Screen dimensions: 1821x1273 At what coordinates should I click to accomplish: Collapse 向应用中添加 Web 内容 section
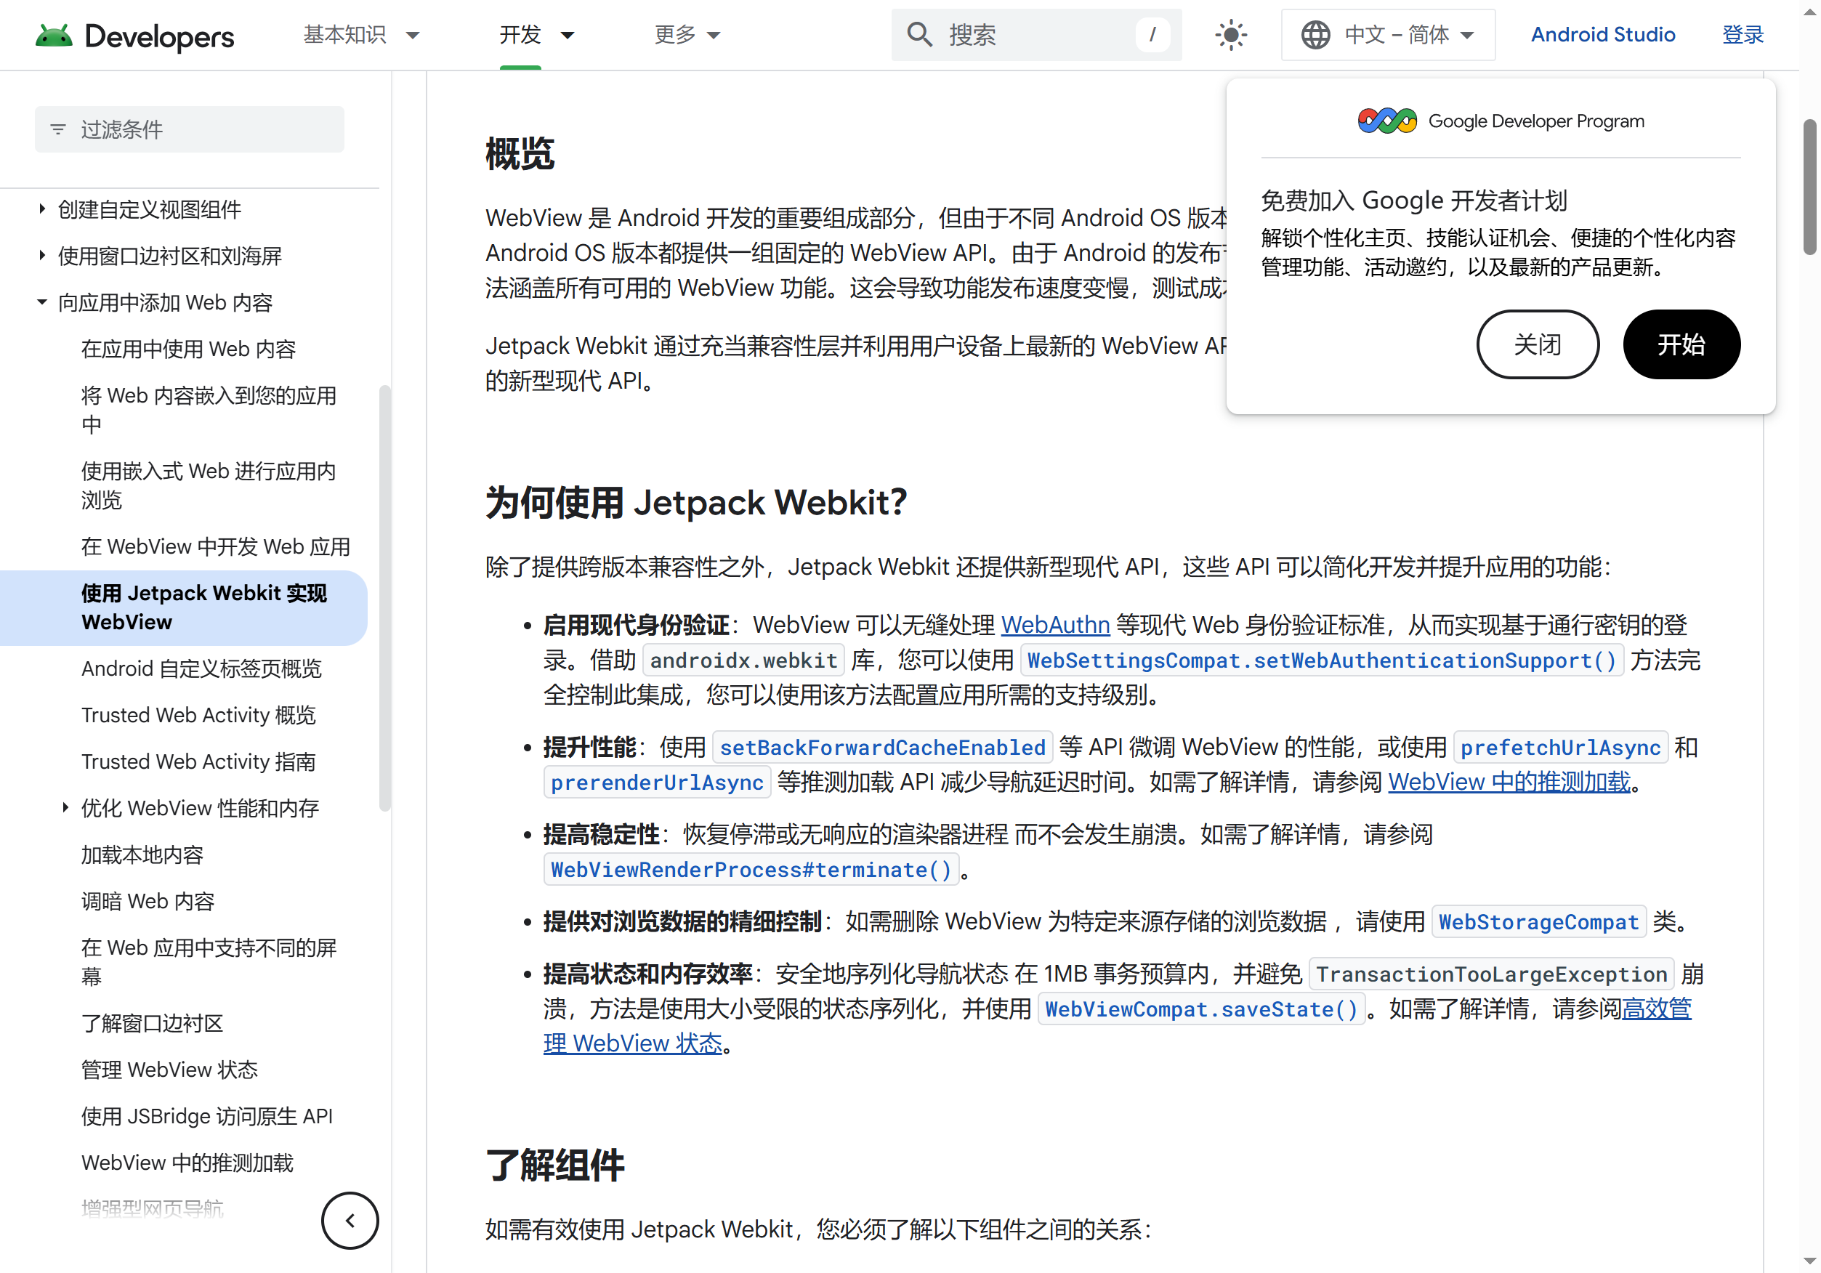[42, 302]
